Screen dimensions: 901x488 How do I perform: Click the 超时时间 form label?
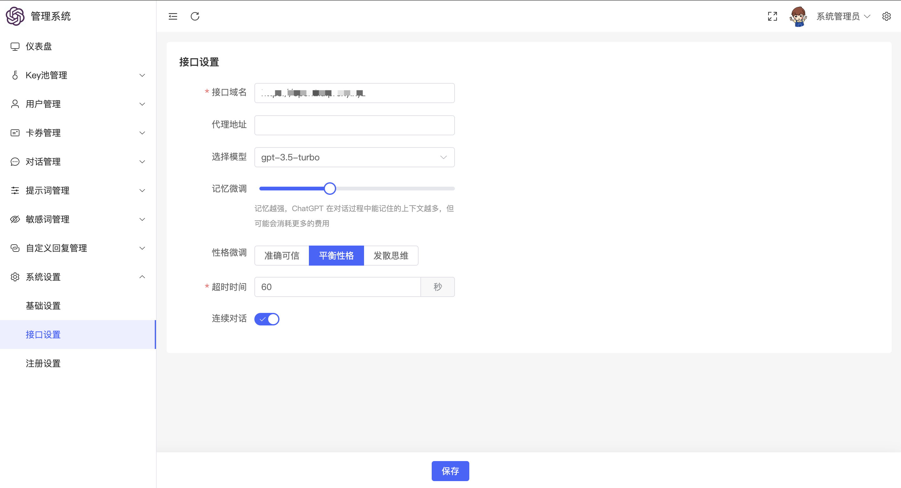pyautogui.click(x=229, y=287)
